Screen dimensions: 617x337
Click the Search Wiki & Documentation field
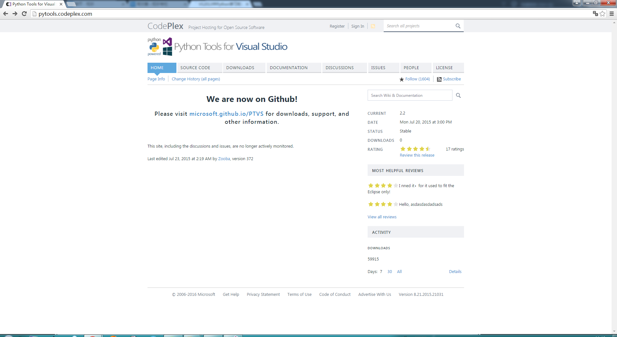click(410, 96)
